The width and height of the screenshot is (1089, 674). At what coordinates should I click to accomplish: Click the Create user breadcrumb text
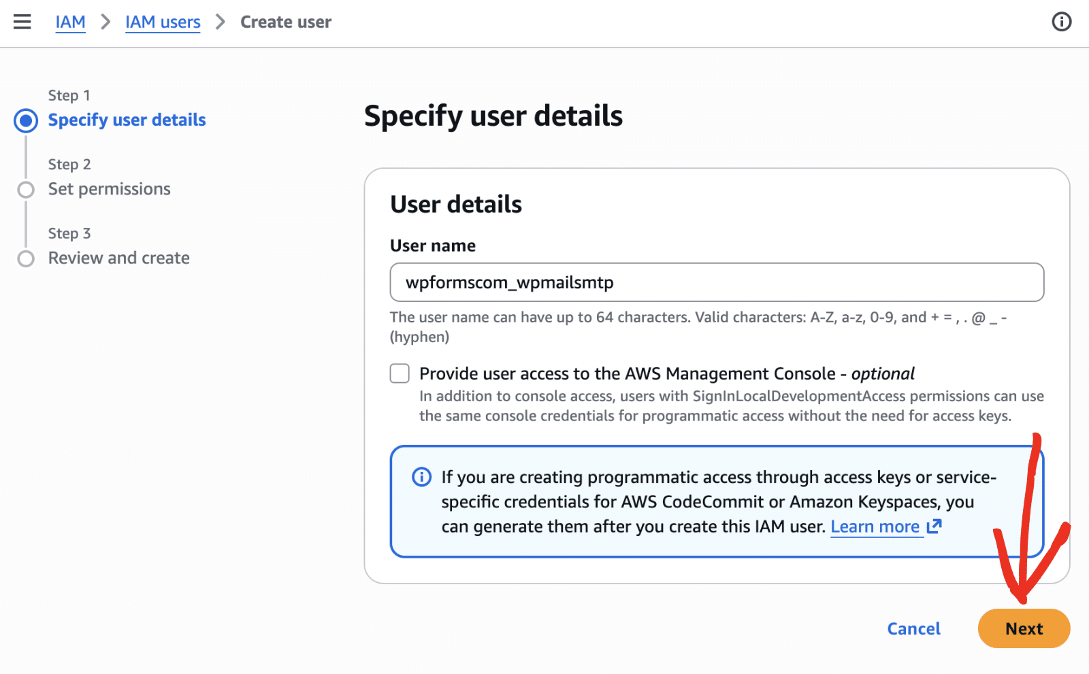pos(286,22)
